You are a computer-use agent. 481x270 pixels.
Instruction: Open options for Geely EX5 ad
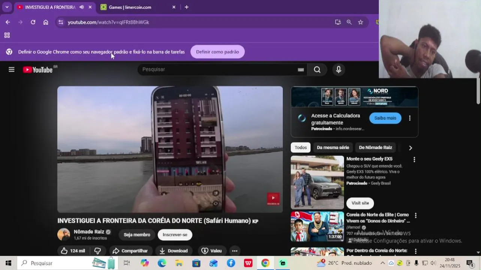(x=414, y=160)
